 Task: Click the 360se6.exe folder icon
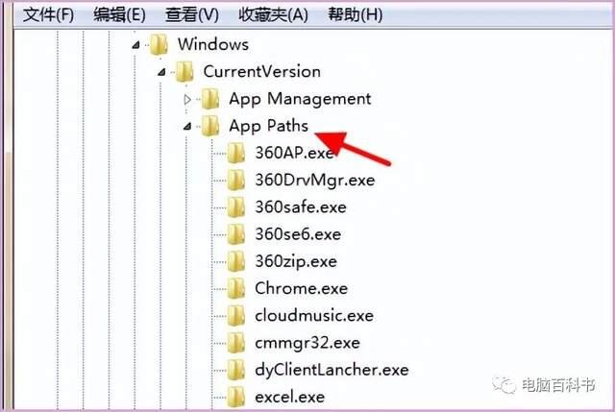tap(236, 234)
